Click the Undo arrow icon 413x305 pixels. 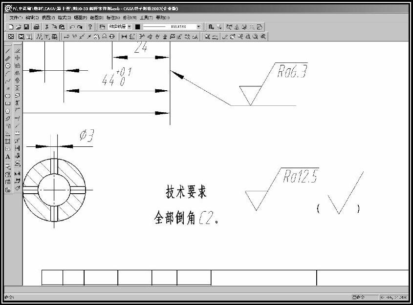(x=72, y=27)
